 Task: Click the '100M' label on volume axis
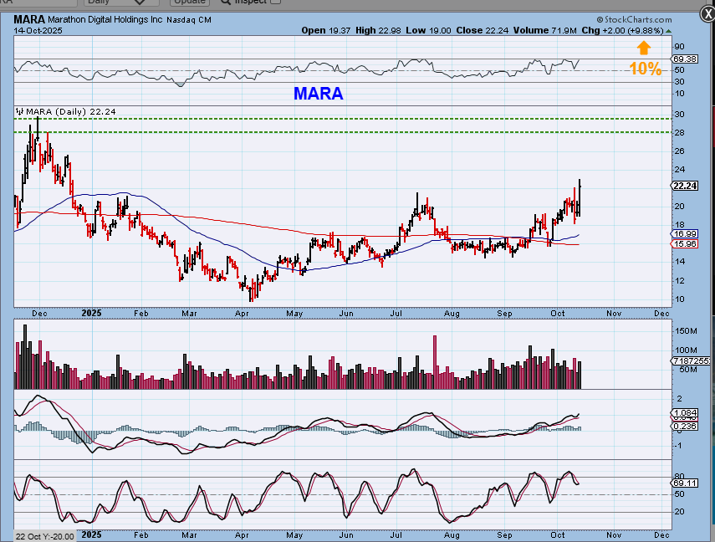[686, 350]
